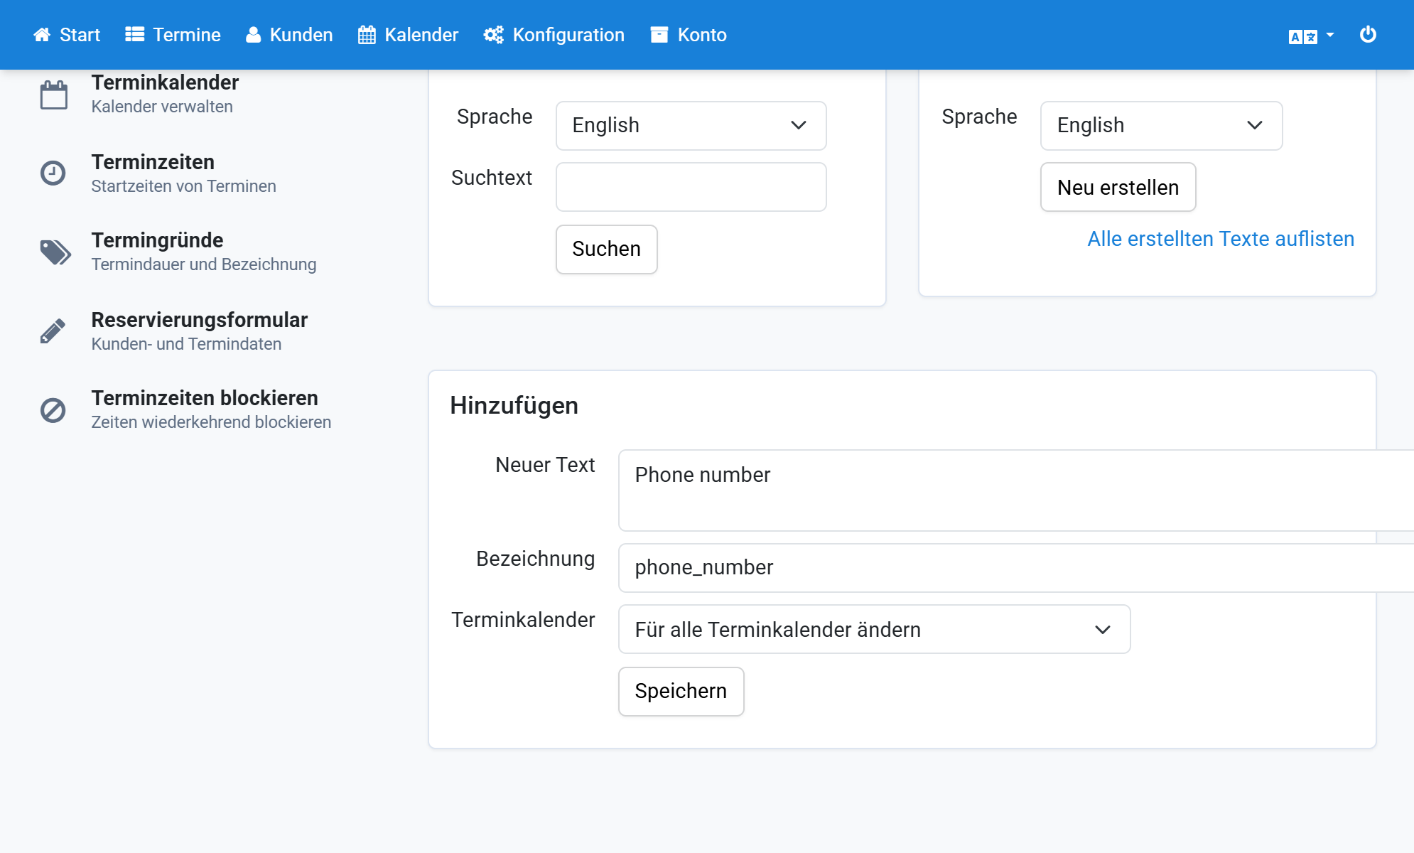The height and width of the screenshot is (853, 1414).
Task: Click into the Suchtext input field
Action: click(691, 187)
